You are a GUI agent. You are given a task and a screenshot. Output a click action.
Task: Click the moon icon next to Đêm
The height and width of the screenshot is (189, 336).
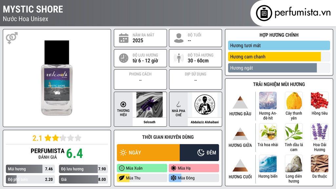201,153
